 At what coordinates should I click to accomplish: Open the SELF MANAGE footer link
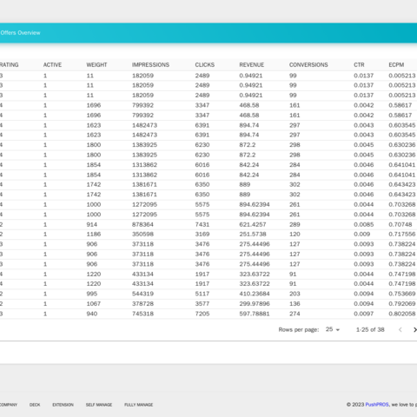99,405
